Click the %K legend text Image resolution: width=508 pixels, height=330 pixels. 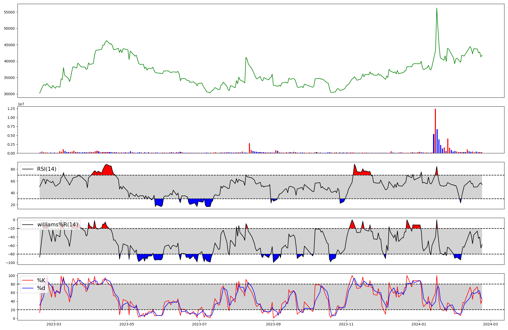tap(41, 280)
